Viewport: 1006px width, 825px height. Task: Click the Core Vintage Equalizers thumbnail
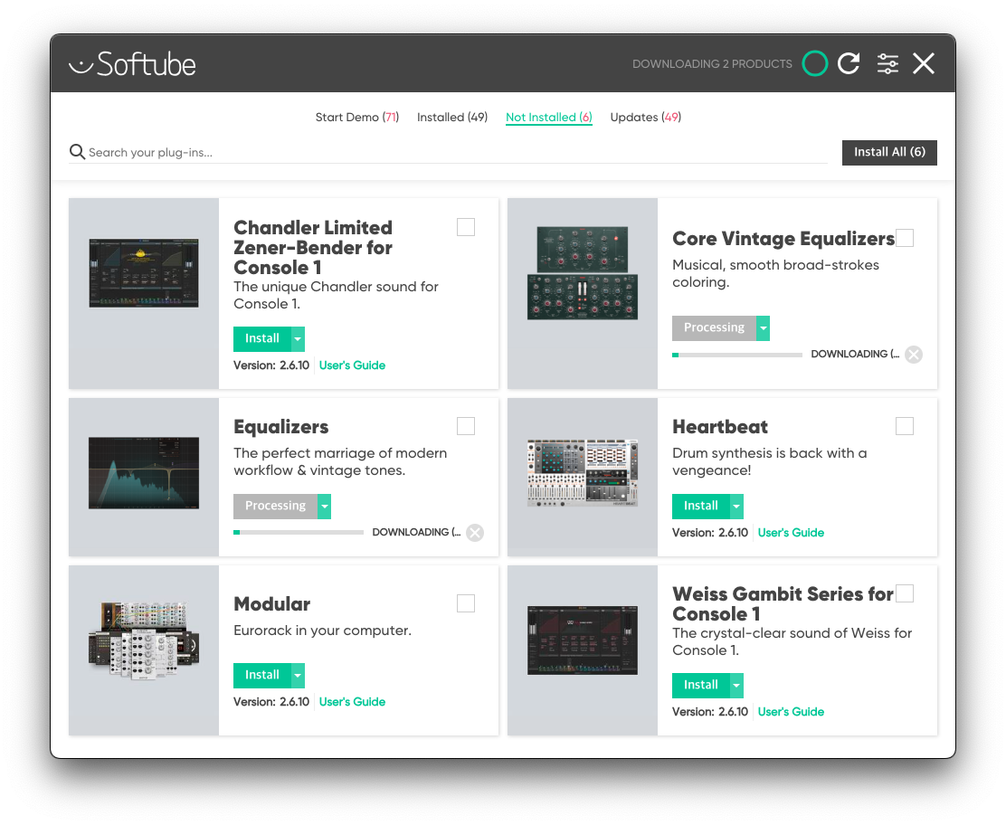[583, 272]
